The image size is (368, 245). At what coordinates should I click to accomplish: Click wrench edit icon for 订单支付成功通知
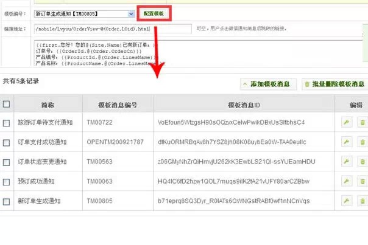(x=346, y=142)
